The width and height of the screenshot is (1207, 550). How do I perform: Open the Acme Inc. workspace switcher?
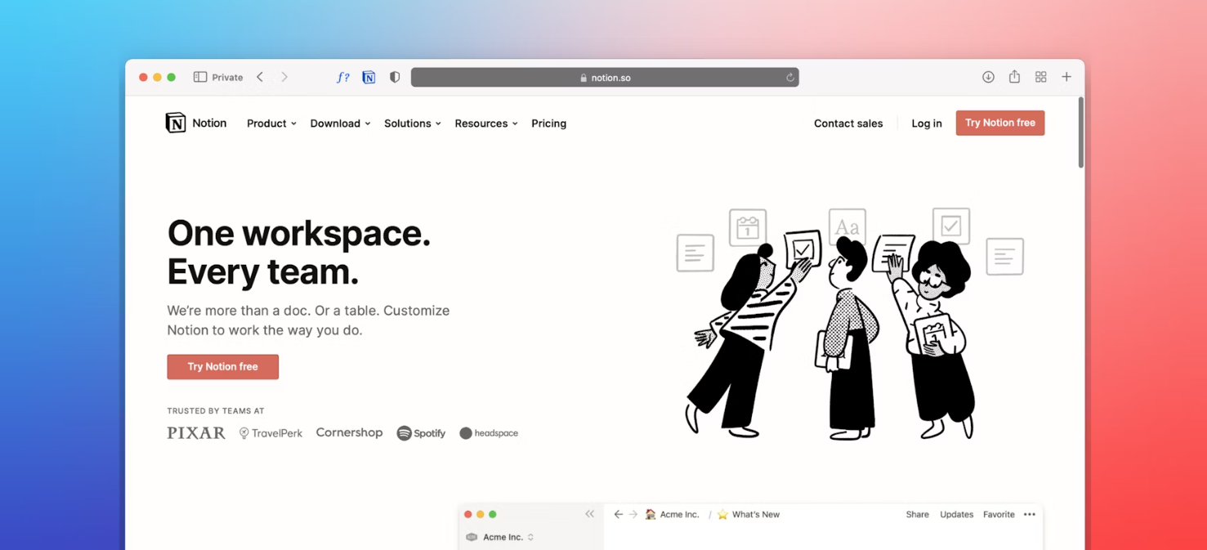pos(500,537)
